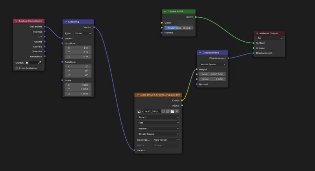Click the Generated output socket
This screenshot has width=315, height=171.
44,27
